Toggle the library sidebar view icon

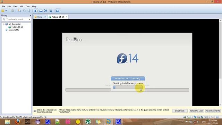(36, 11)
